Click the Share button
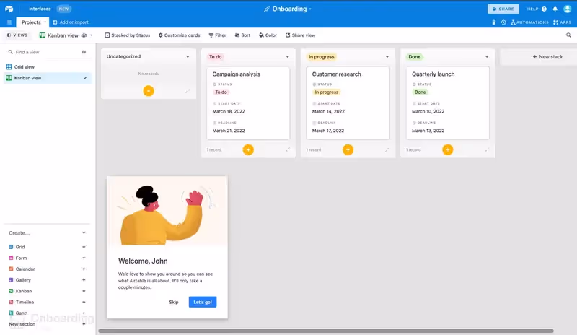Viewport: 577px width, 335px height. point(503,9)
